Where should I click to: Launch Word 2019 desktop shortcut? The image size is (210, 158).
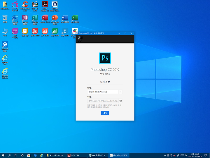click(65, 19)
